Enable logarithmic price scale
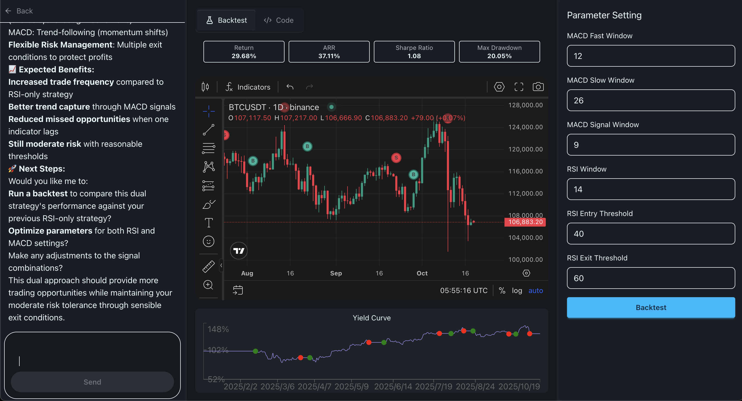Image resolution: width=742 pixels, height=401 pixels. tap(517, 291)
